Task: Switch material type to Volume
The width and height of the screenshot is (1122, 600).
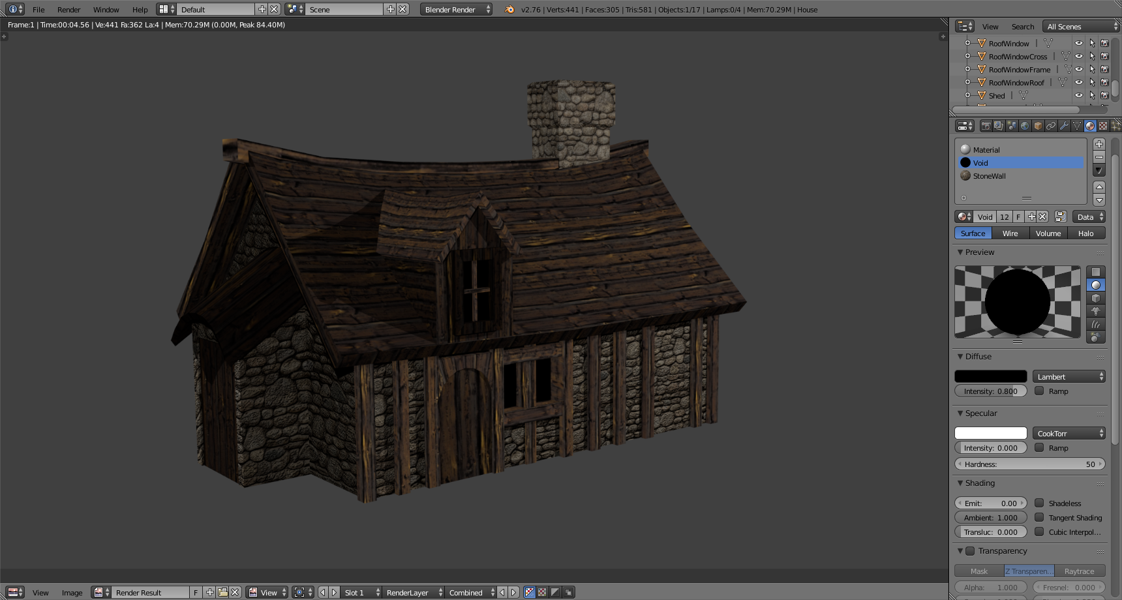Action: click(1048, 233)
